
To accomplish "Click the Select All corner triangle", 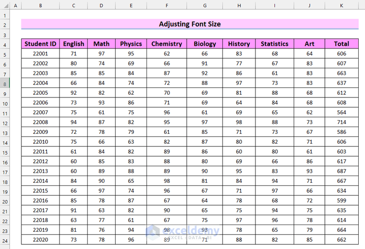I will point(5,5).
